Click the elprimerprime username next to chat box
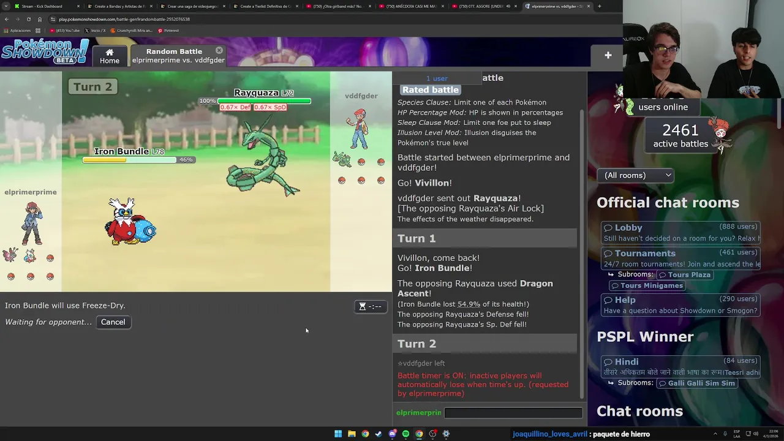 418,413
